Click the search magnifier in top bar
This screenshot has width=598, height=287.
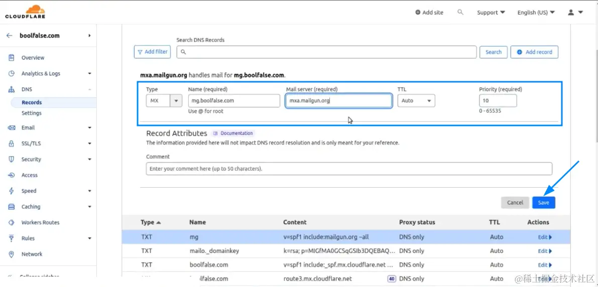click(460, 12)
